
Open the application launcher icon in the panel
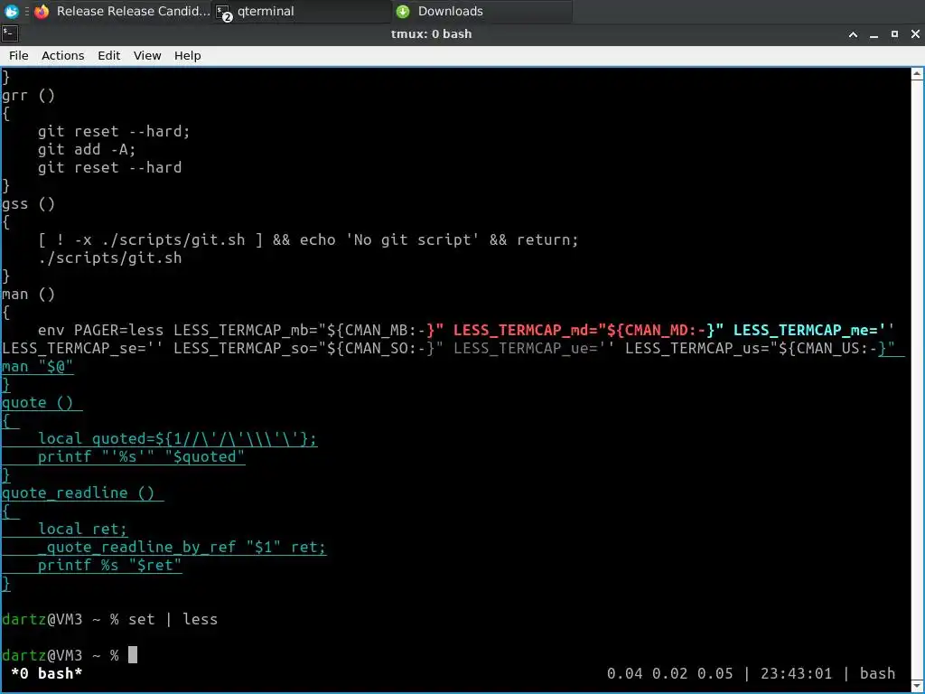click(x=11, y=11)
